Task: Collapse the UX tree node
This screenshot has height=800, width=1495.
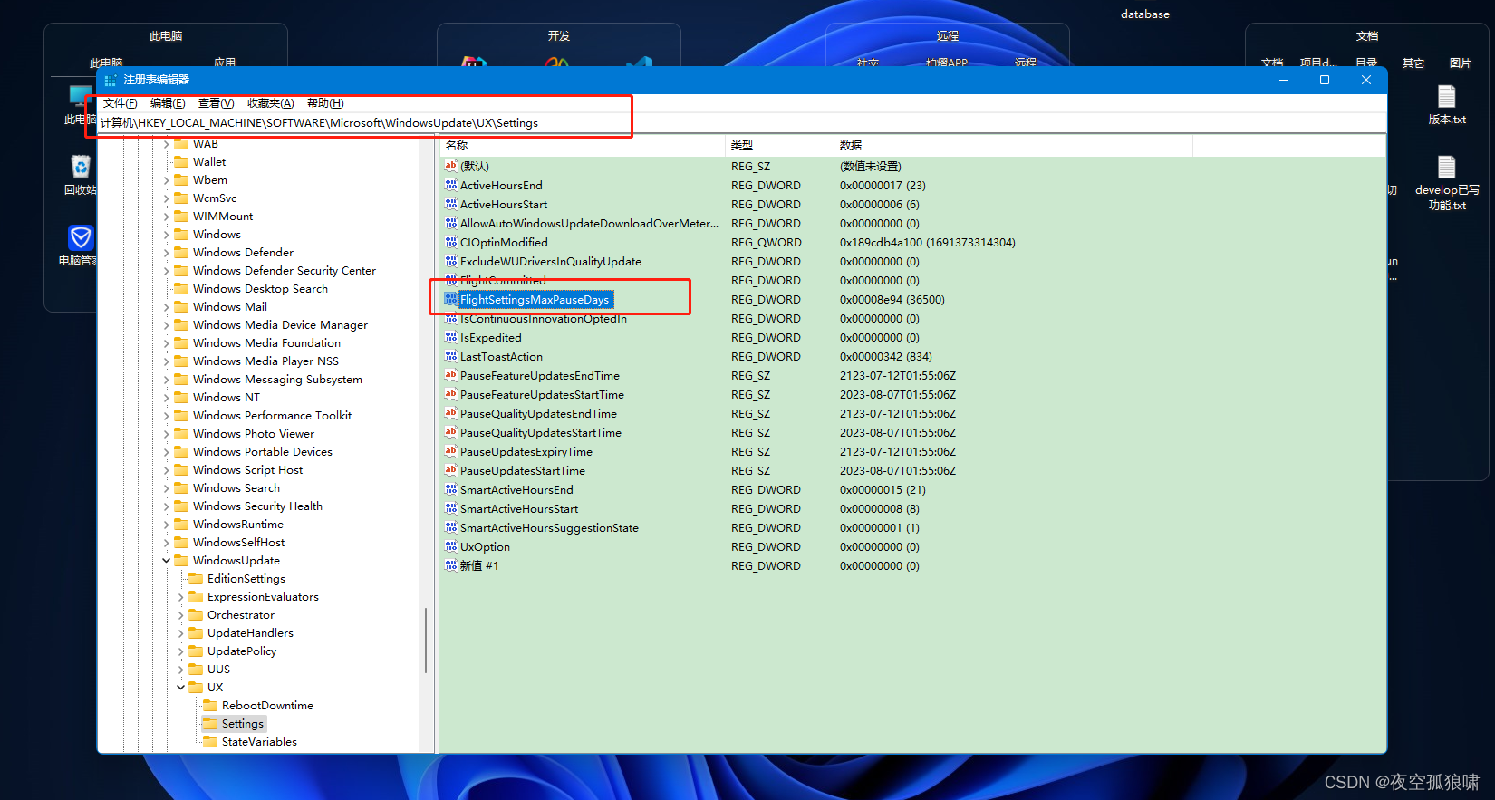Action: (x=180, y=687)
